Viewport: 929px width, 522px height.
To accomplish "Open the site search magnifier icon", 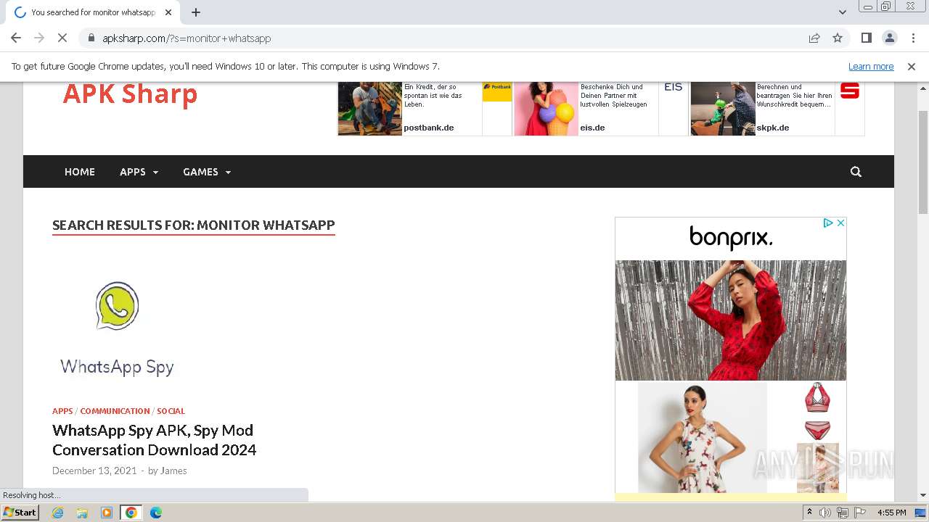I will pos(856,172).
